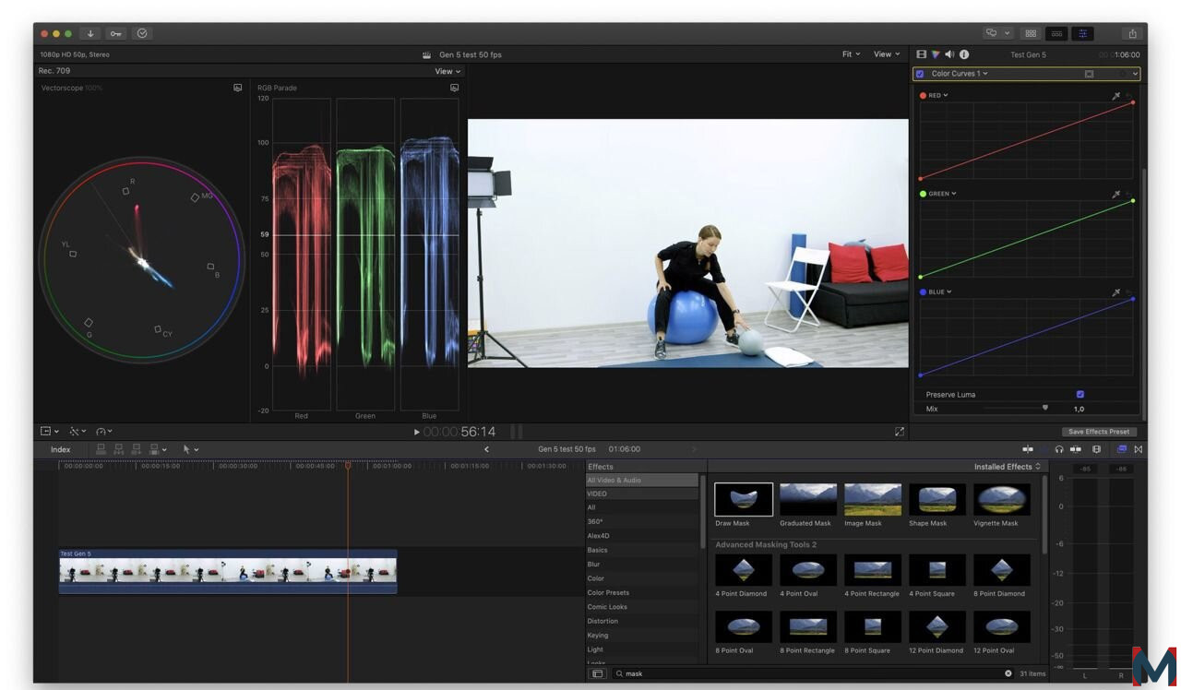Open the Transitions browser icon

click(1139, 449)
